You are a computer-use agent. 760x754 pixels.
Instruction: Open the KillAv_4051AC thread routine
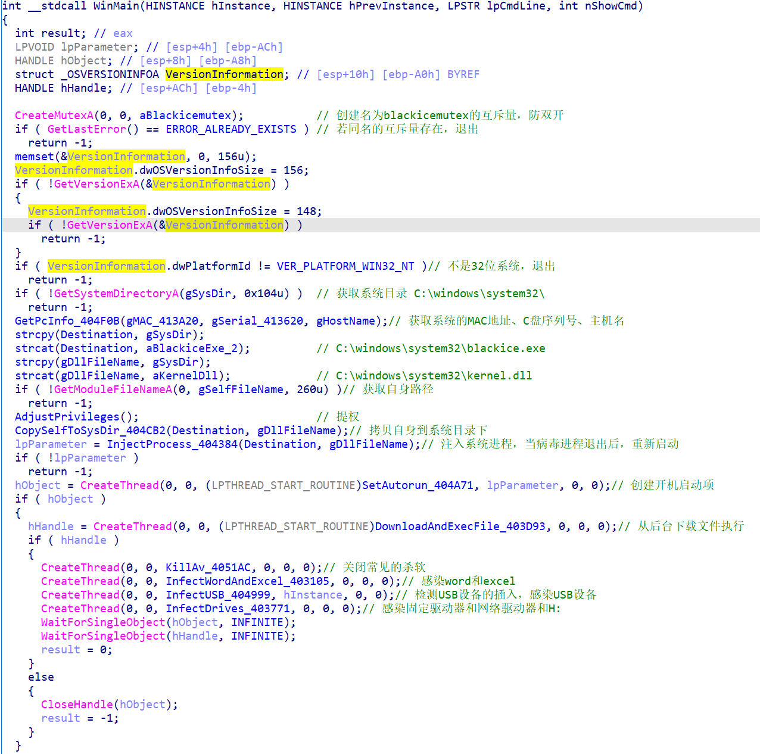(208, 568)
